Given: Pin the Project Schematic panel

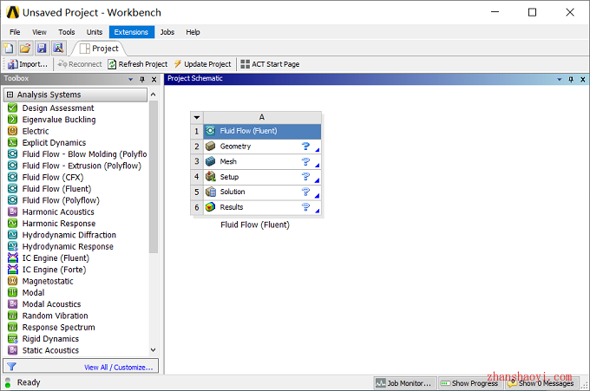Looking at the screenshot, I should pyautogui.click(x=571, y=80).
